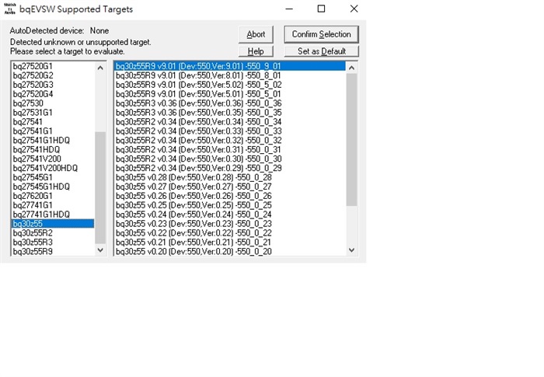Select version entry ending -550_0_35

coord(230,113)
